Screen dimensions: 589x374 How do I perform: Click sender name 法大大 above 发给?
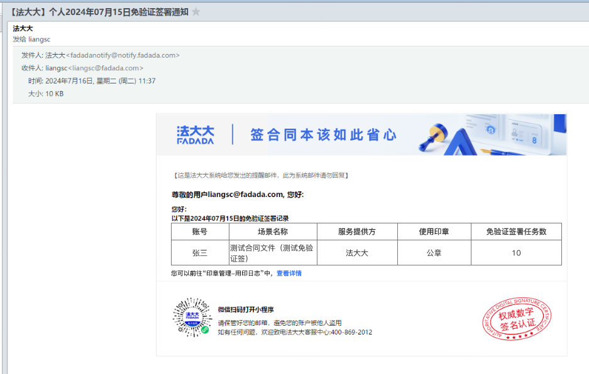pos(23,28)
